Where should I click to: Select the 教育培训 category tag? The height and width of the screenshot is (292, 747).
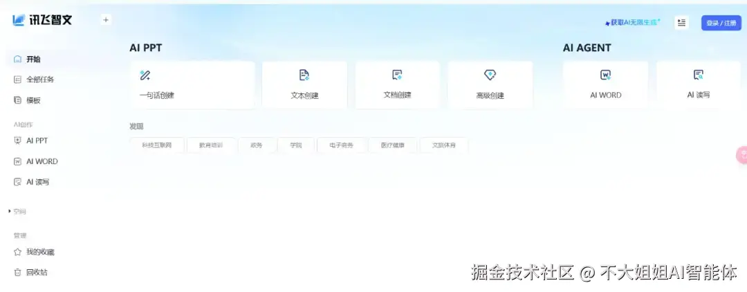point(211,145)
